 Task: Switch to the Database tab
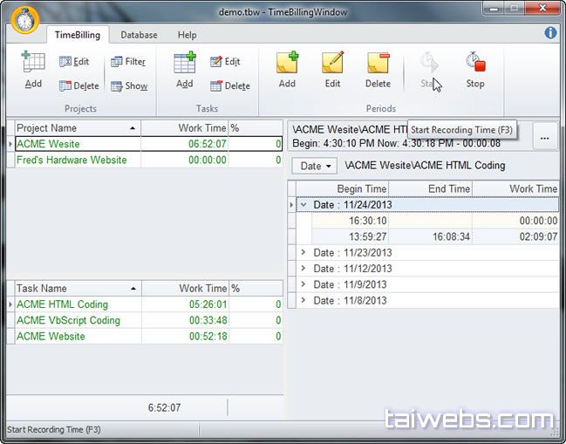pos(139,35)
